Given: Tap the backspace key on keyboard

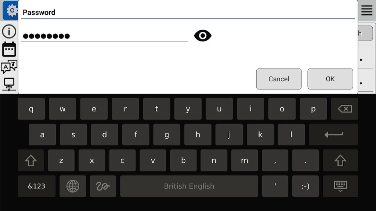Looking at the screenshot, I should point(344,109).
